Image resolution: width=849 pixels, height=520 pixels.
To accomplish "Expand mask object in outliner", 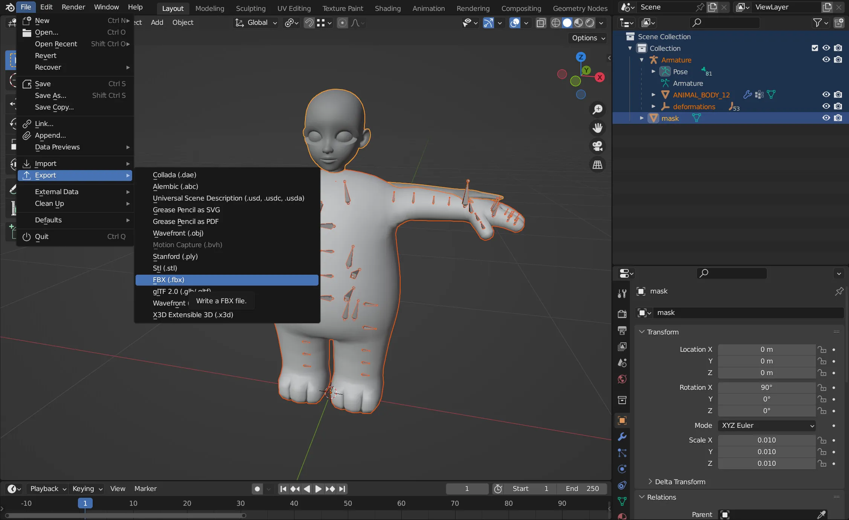I will [642, 118].
